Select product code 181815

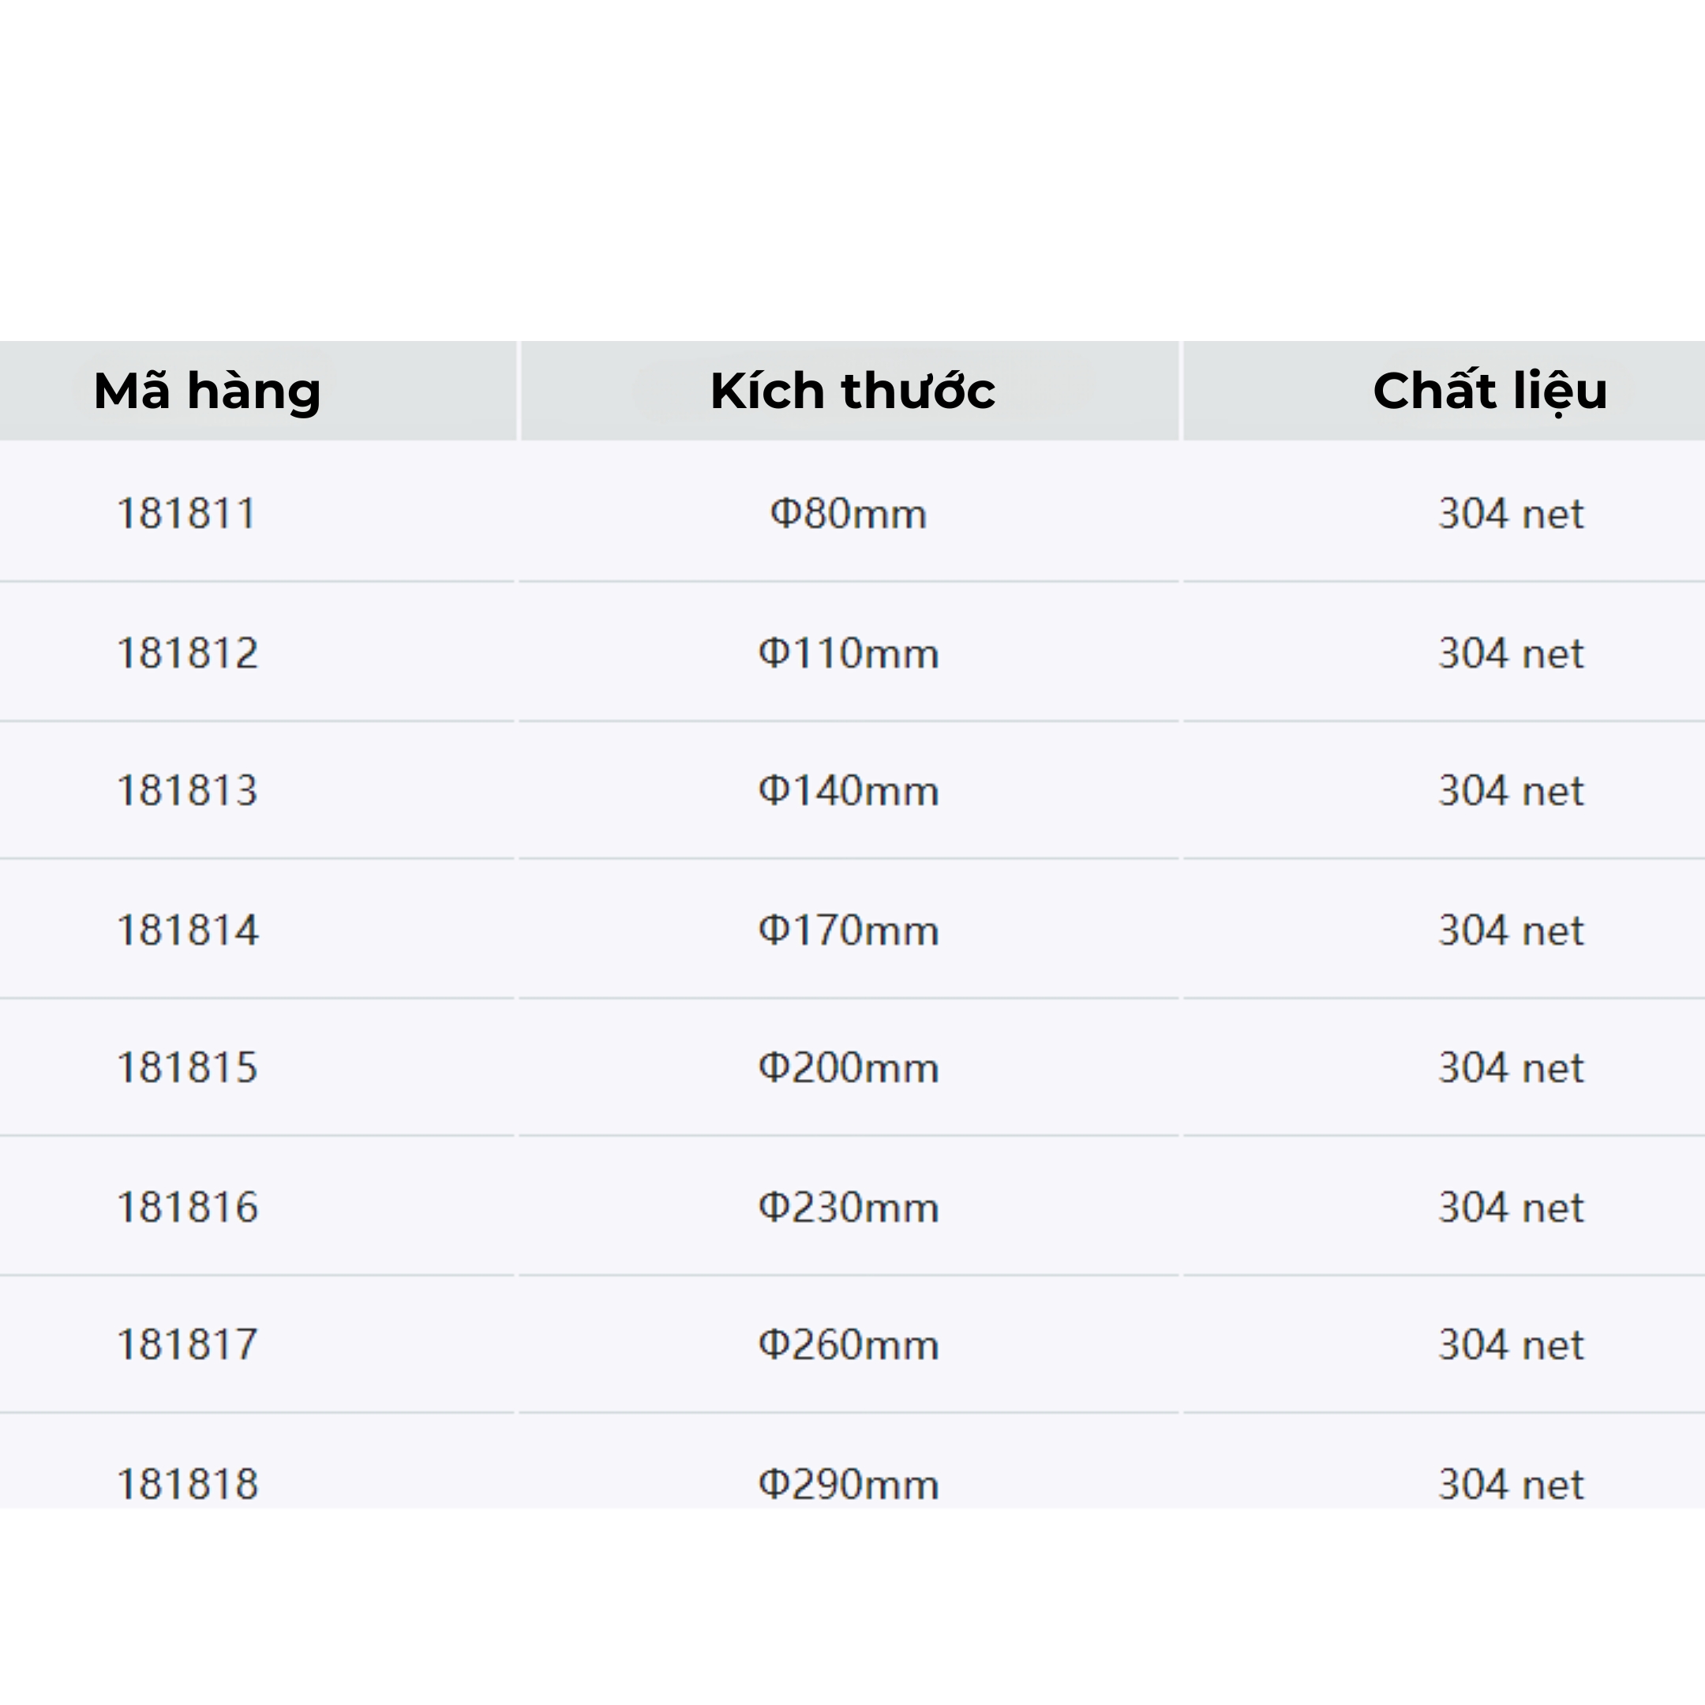188,1068
